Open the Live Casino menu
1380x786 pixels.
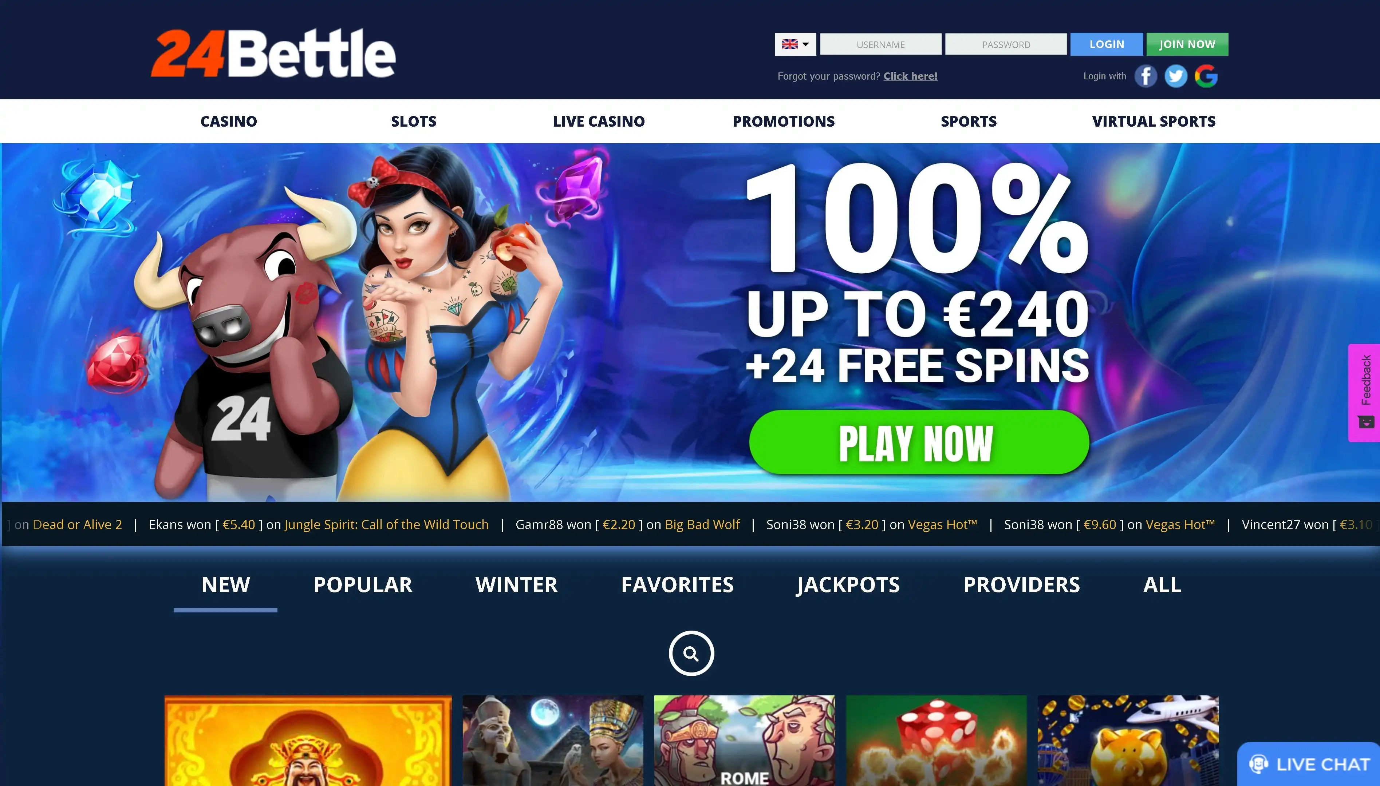pyautogui.click(x=599, y=122)
